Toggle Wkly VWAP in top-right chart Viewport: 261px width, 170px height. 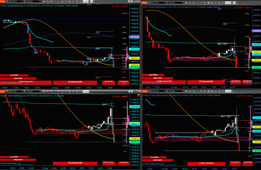[157, 78]
